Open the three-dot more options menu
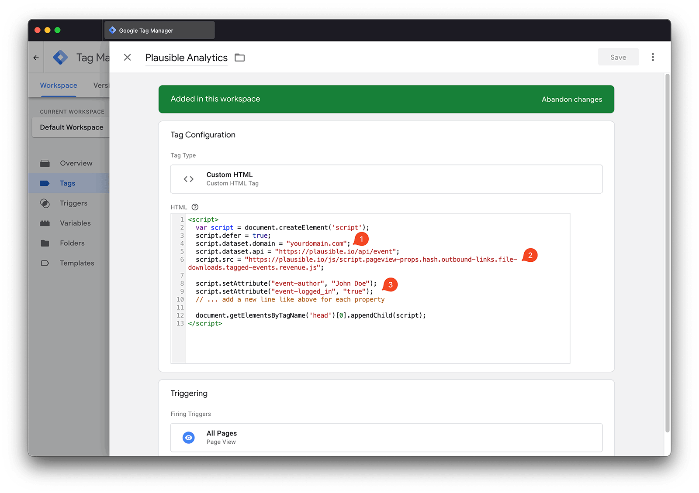The width and height of the screenshot is (699, 493). 653,57
